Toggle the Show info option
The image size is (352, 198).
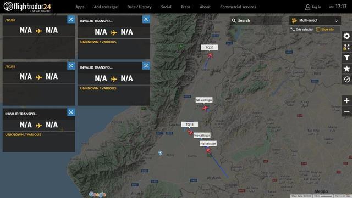325,29
